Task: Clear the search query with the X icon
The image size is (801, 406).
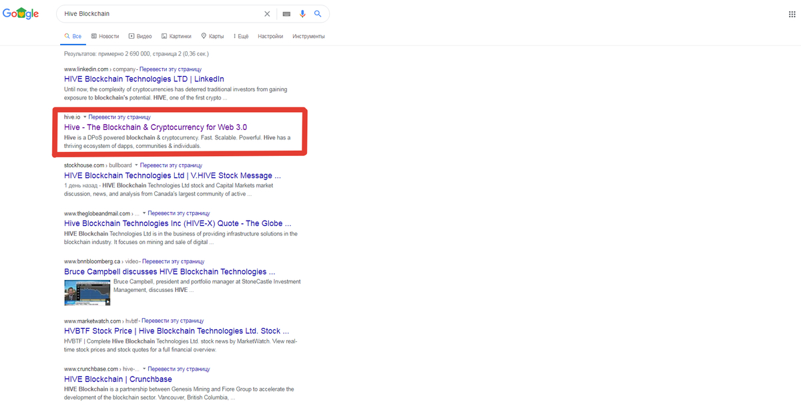Action: (268, 13)
